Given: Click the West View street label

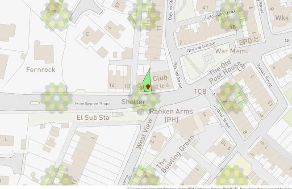Looking at the screenshot, I should click(x=144, y=134).
